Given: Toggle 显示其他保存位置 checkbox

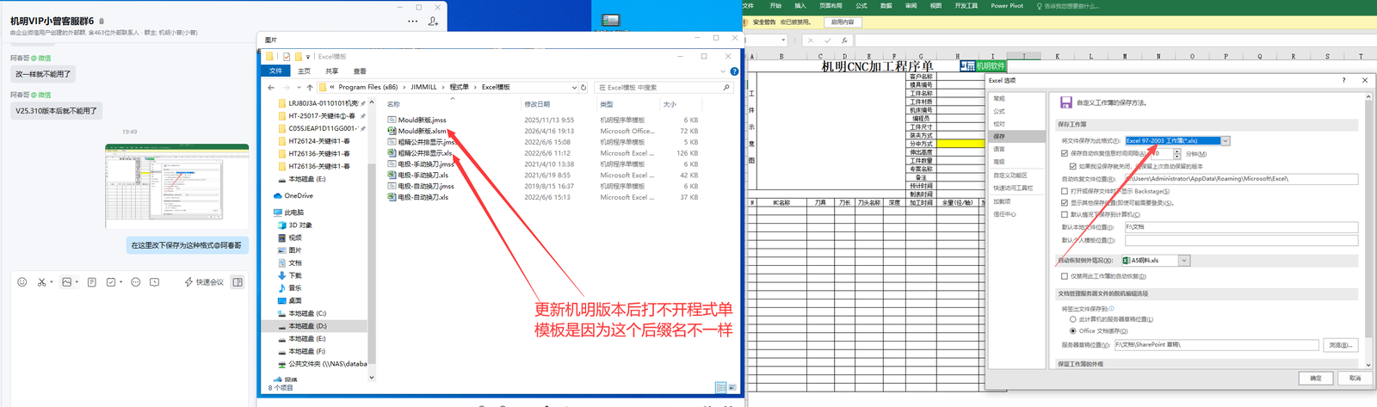Looking at the screenshot, I should tap(1065, 203).
